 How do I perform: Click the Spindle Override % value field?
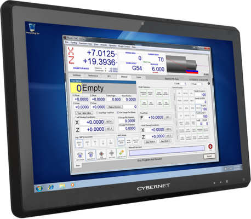pos(201,95)
